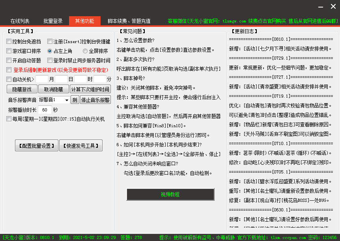Click the 客服微信 green header text

(253, 21)
